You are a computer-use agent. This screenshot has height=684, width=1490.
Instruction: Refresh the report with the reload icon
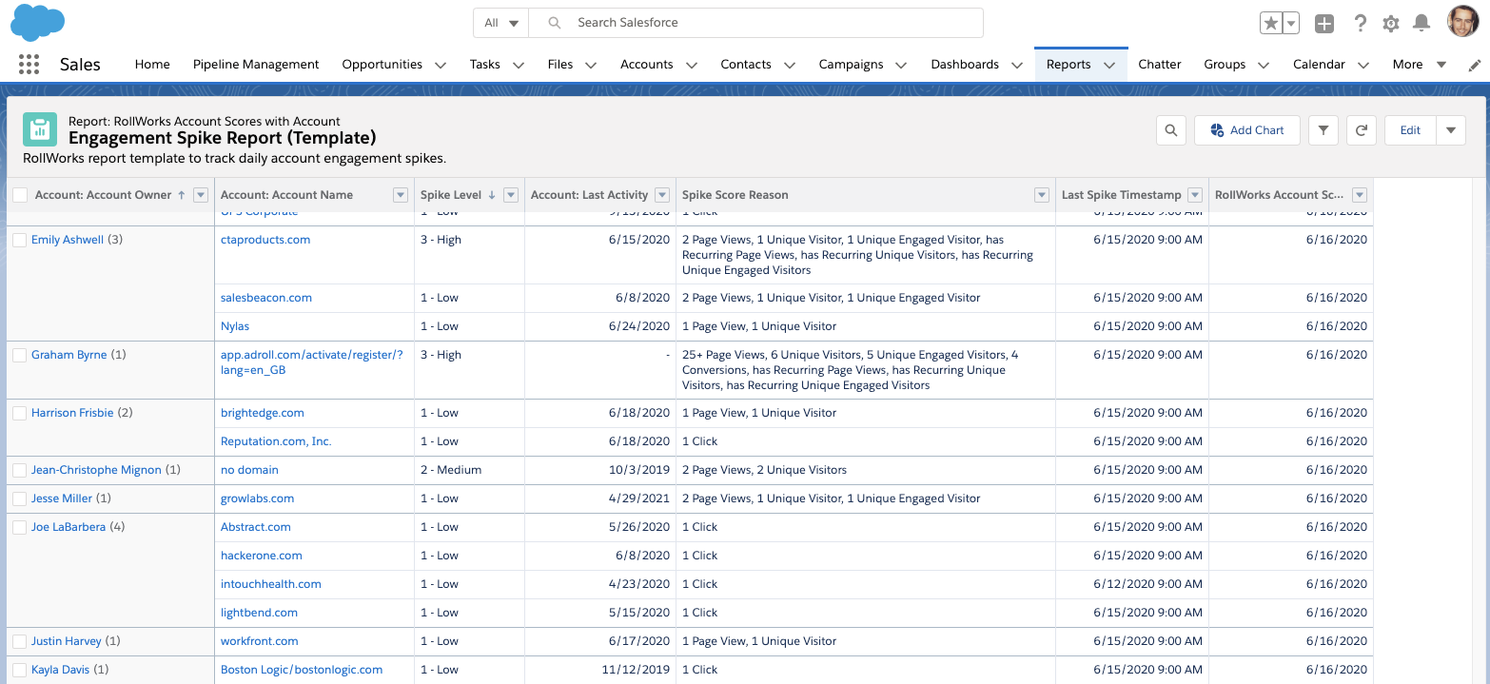pos(1362,130)
